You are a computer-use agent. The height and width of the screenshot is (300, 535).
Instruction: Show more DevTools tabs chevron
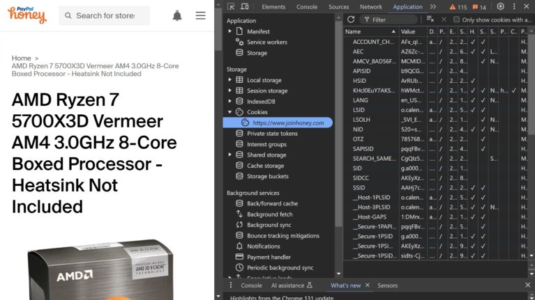[x=433, y=6]
